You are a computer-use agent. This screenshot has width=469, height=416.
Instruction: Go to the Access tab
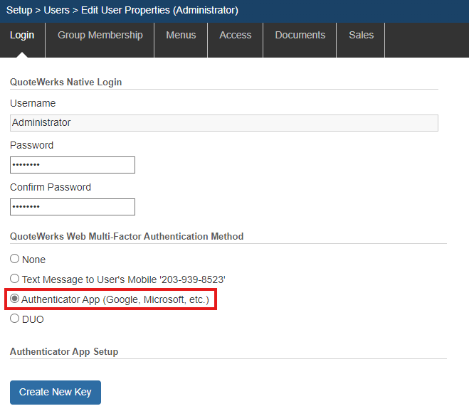coord(235,35)
